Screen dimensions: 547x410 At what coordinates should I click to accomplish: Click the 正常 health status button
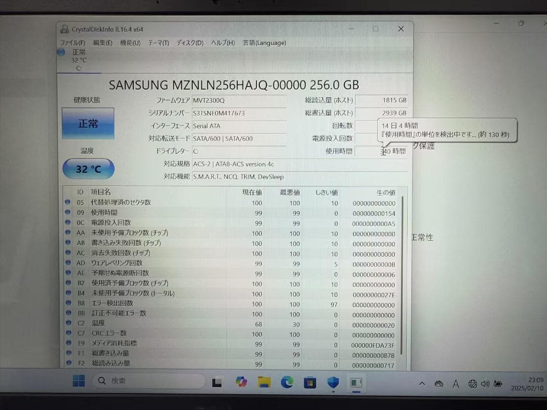tap(88, 123)
